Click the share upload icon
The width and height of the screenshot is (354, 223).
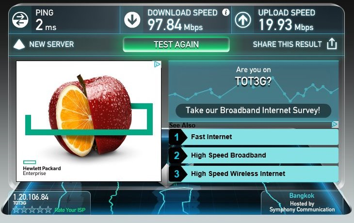pos(332,44)
